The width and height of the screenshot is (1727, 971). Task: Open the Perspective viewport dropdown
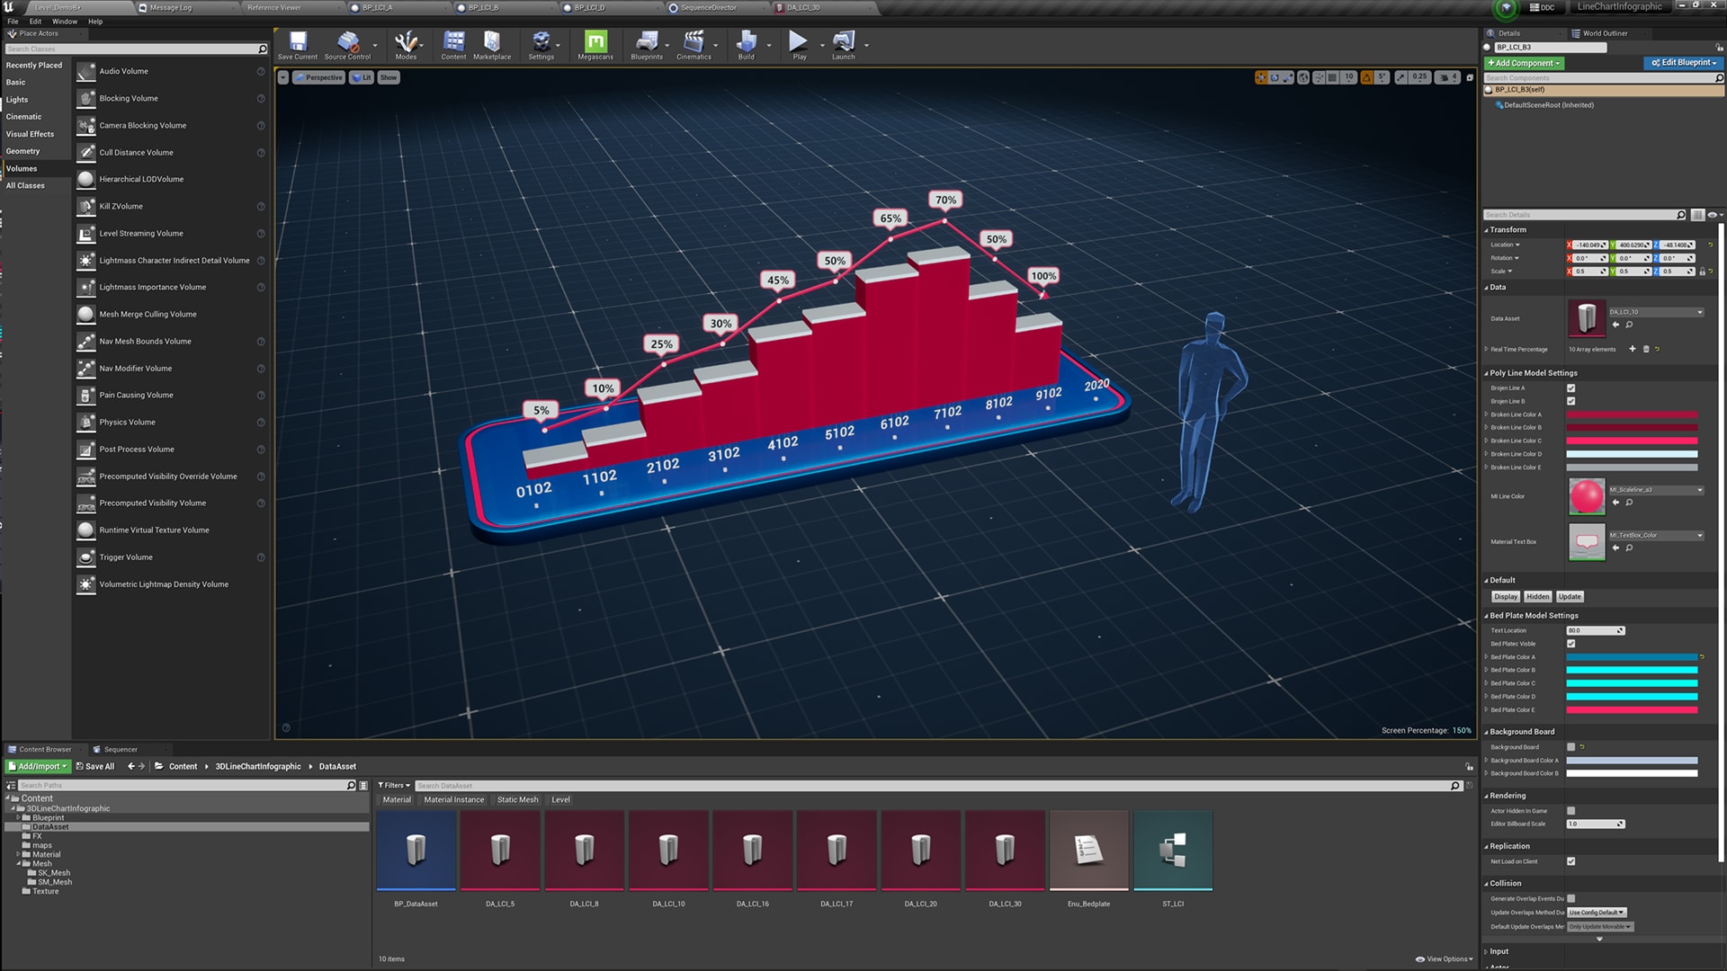coord(318,77)
